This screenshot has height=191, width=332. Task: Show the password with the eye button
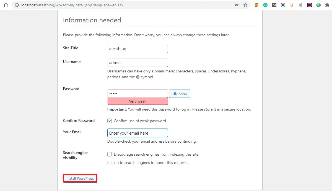[x=180, y=94]
